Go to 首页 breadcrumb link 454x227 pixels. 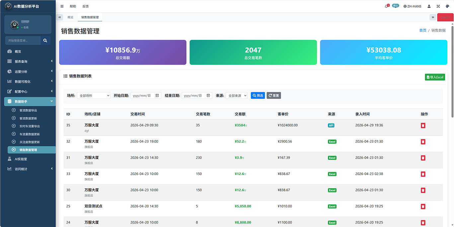423,30
